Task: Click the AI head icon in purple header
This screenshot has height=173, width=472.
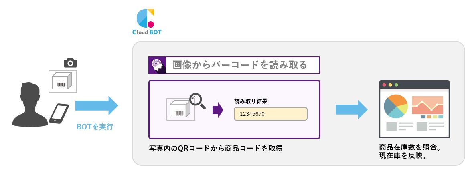Action: pos(157,65)
